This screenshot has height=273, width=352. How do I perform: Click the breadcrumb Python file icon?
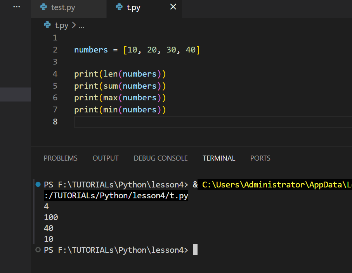pos(47,25)
